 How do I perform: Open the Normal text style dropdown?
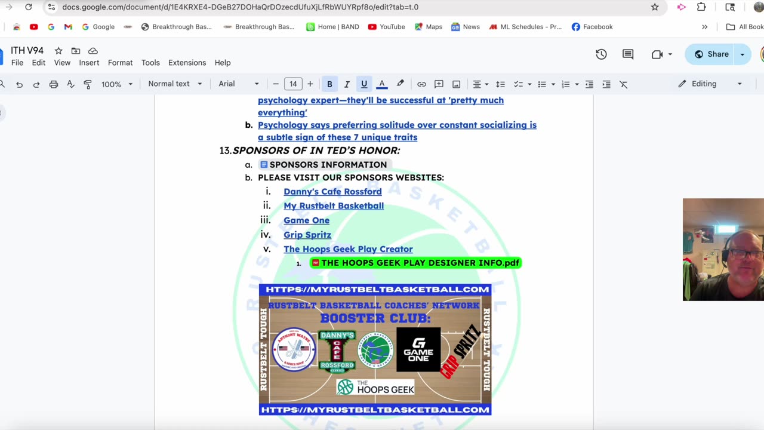point(175,84)
